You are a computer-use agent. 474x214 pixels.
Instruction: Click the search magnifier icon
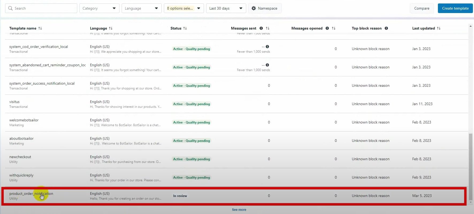point(10,8)
